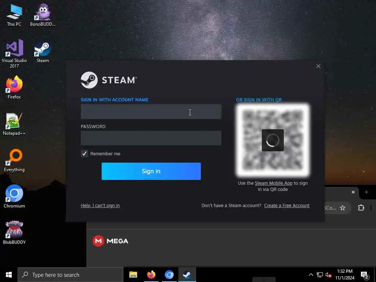Open This PC desktop icon
The image size is (376, 282).
14,15
